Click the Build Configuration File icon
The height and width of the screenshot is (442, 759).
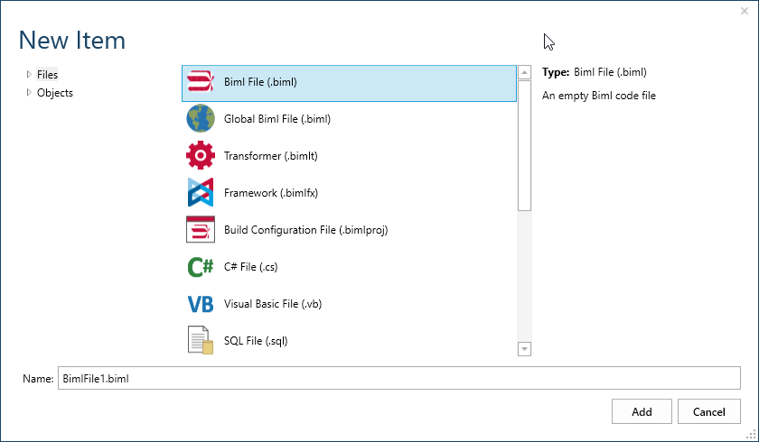tap(200, 230)
